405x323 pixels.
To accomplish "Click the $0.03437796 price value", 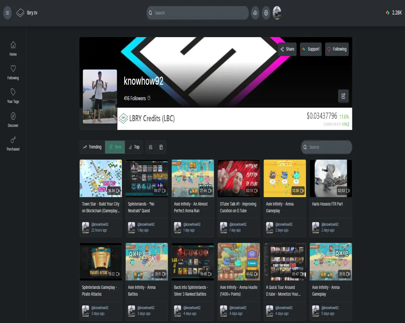I will pyautogui.click(x=322, y=116).
